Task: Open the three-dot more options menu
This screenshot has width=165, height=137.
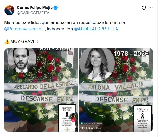Action: pos(151,8)
